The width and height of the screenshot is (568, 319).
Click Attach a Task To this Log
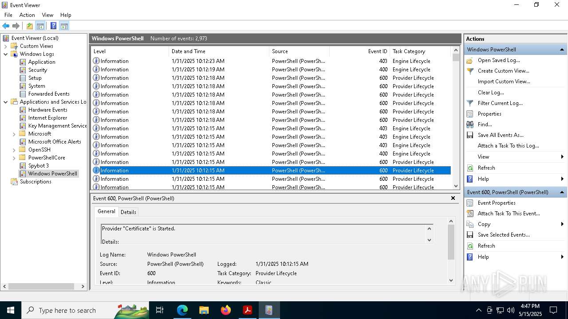pos(509,146)
